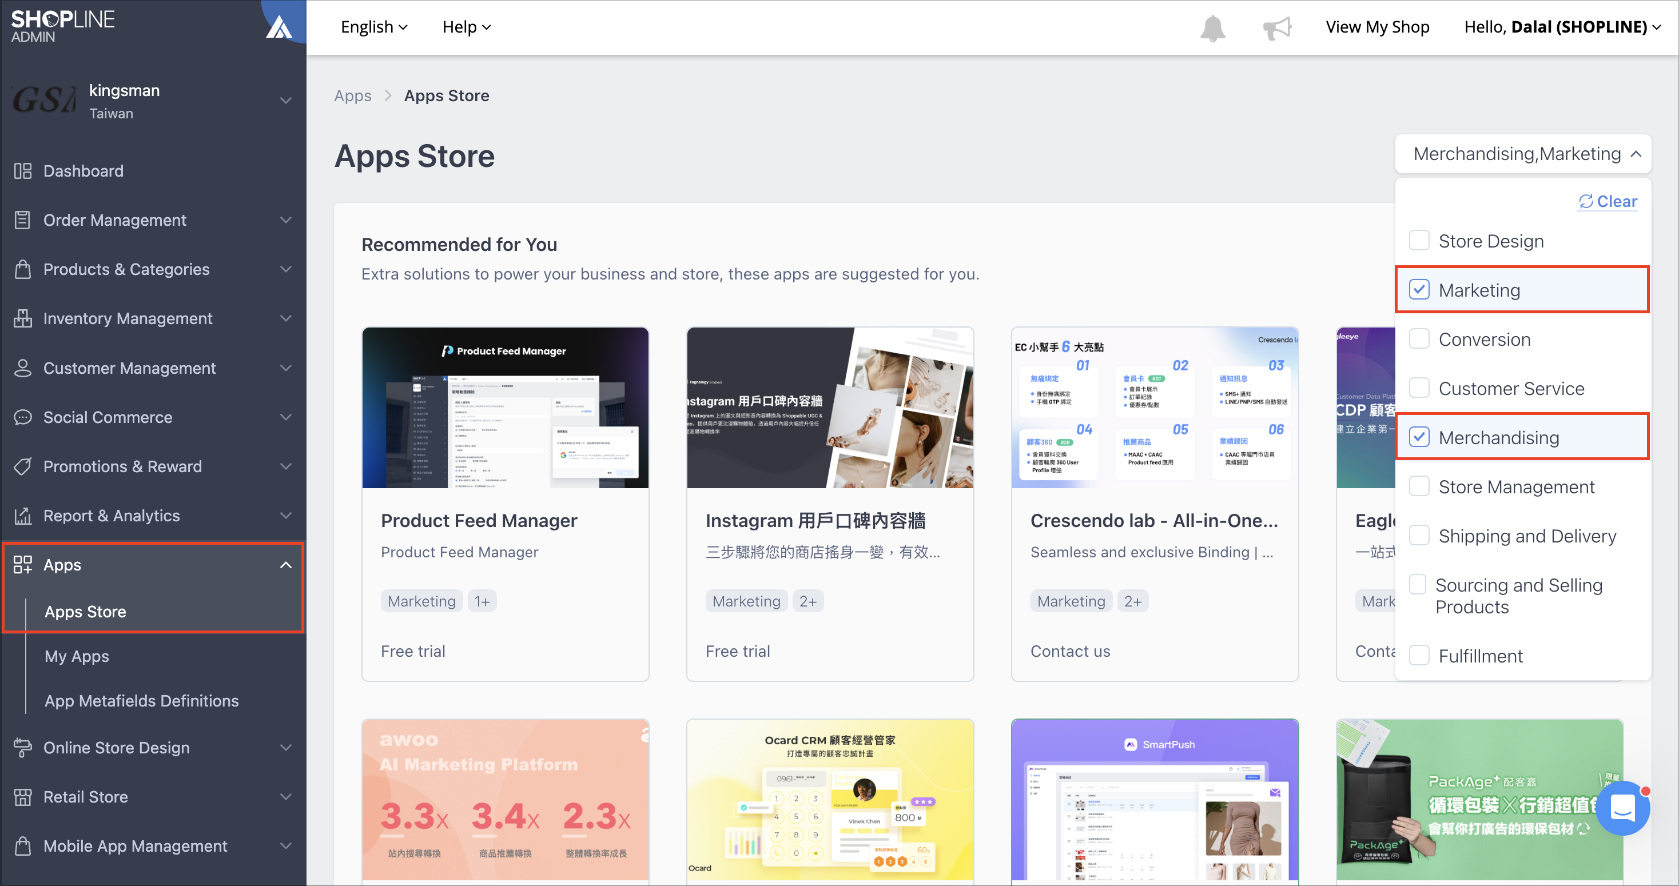
Task: Click the Customer Management person icon
Action: (23, 368)
